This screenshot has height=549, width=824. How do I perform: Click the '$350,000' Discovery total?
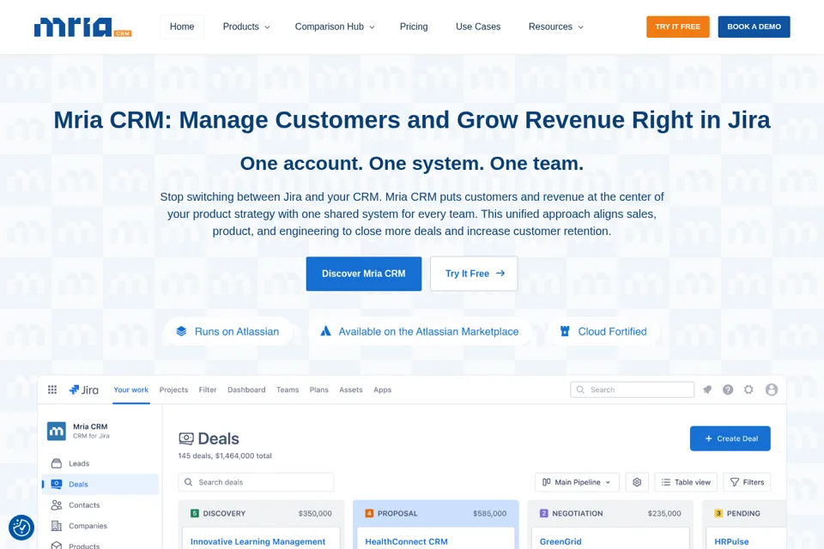pos(315,513)
